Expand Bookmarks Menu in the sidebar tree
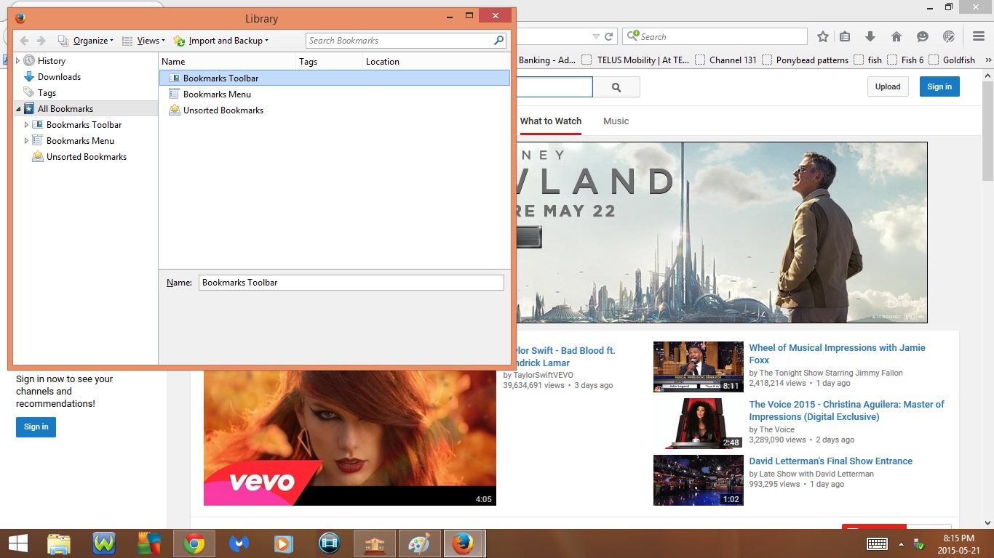Image resolution: width=994 pixels, height=558 pixels. (27, 141)
